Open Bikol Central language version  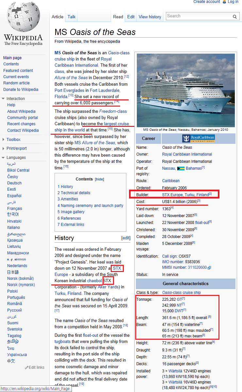pos(18,170)
